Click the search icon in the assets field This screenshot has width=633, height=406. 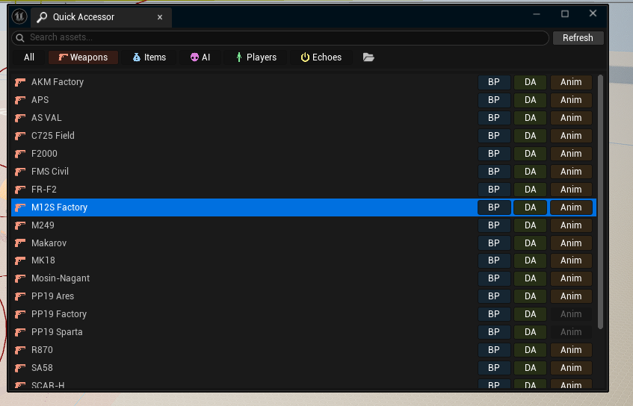[19, 37]
